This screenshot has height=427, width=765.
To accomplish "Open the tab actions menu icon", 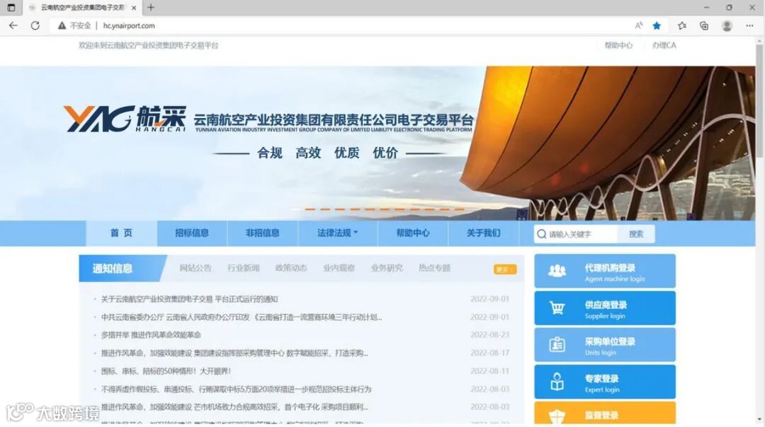I will pyautogui.click(x=11, y=7).
